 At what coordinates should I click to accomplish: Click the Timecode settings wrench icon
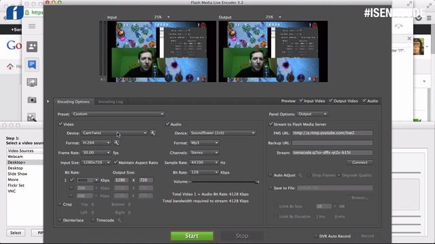(x=120, y=220)
